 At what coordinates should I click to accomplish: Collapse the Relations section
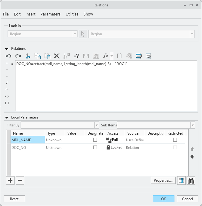[7, 49]
